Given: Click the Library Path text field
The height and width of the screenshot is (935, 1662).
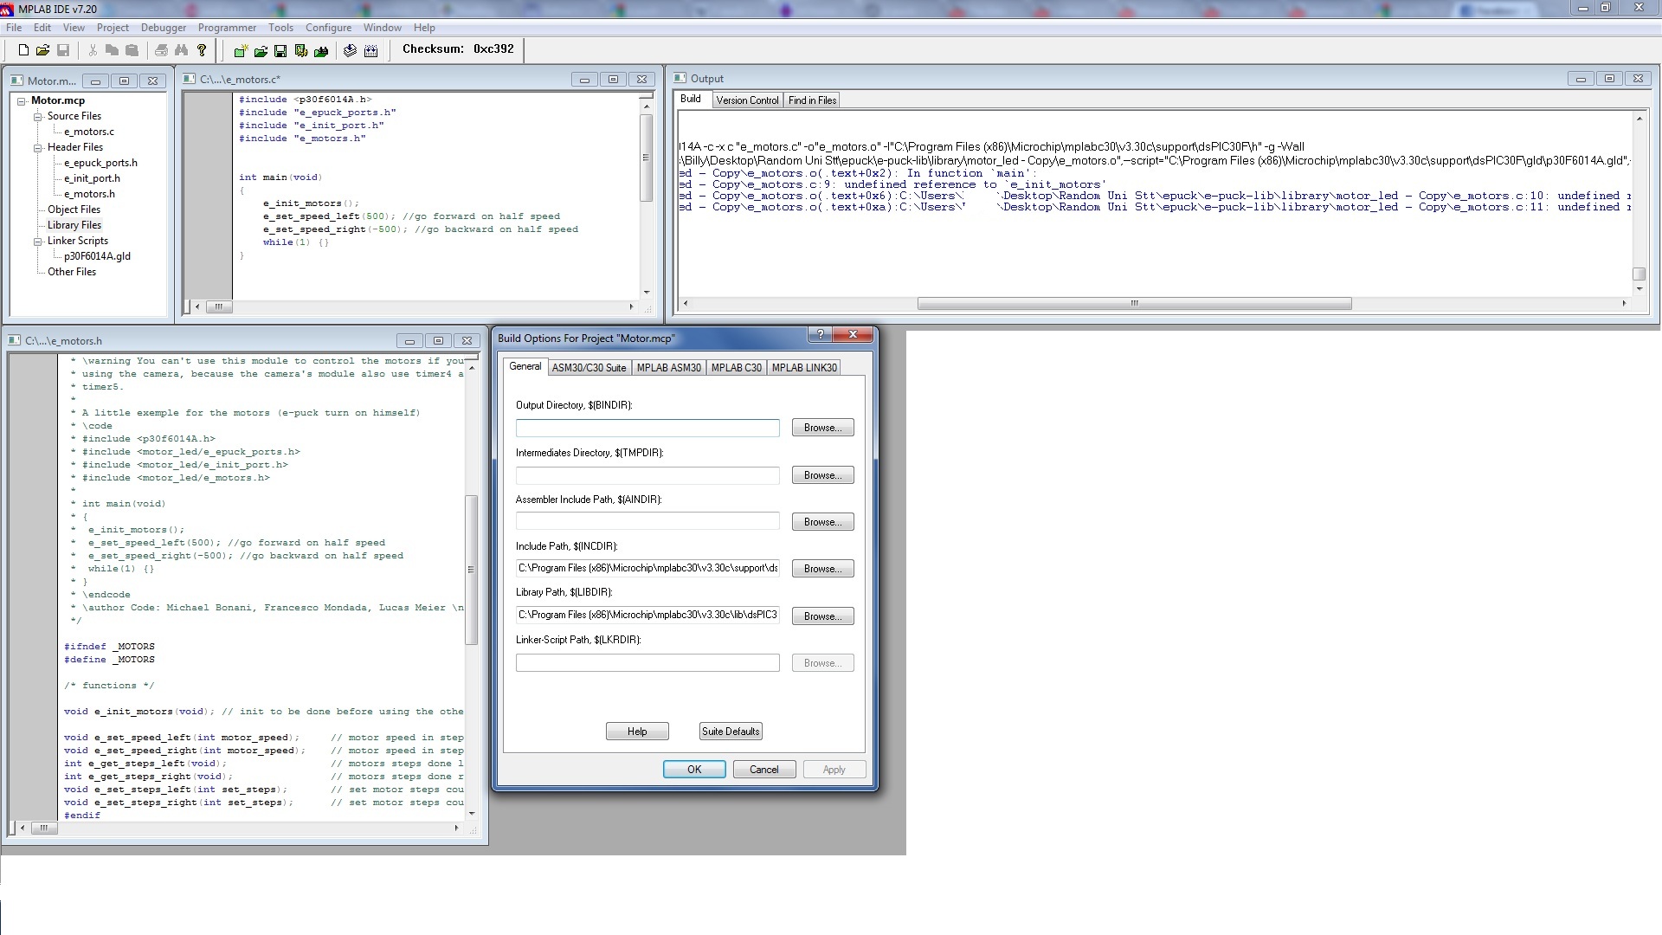Looking at the screenshot, I should pos(647,616).
